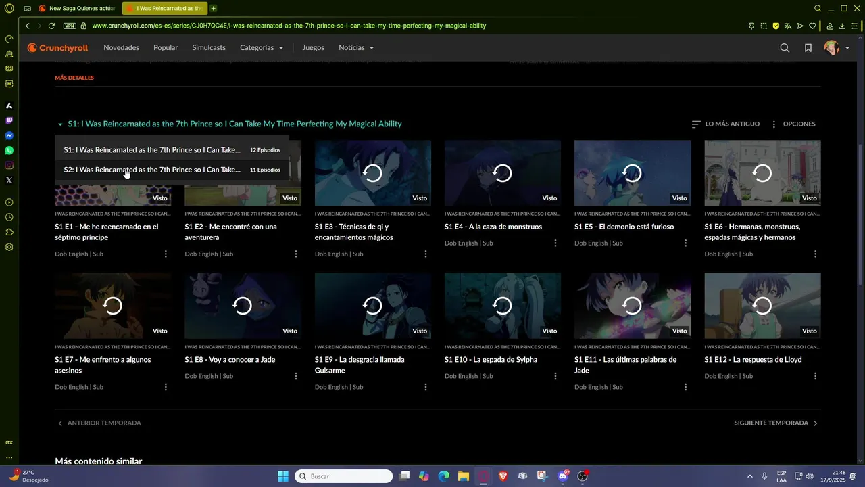Toggle the VPN badge in address bar
This screenshot has width=865, height=487.
coord(70,26)
